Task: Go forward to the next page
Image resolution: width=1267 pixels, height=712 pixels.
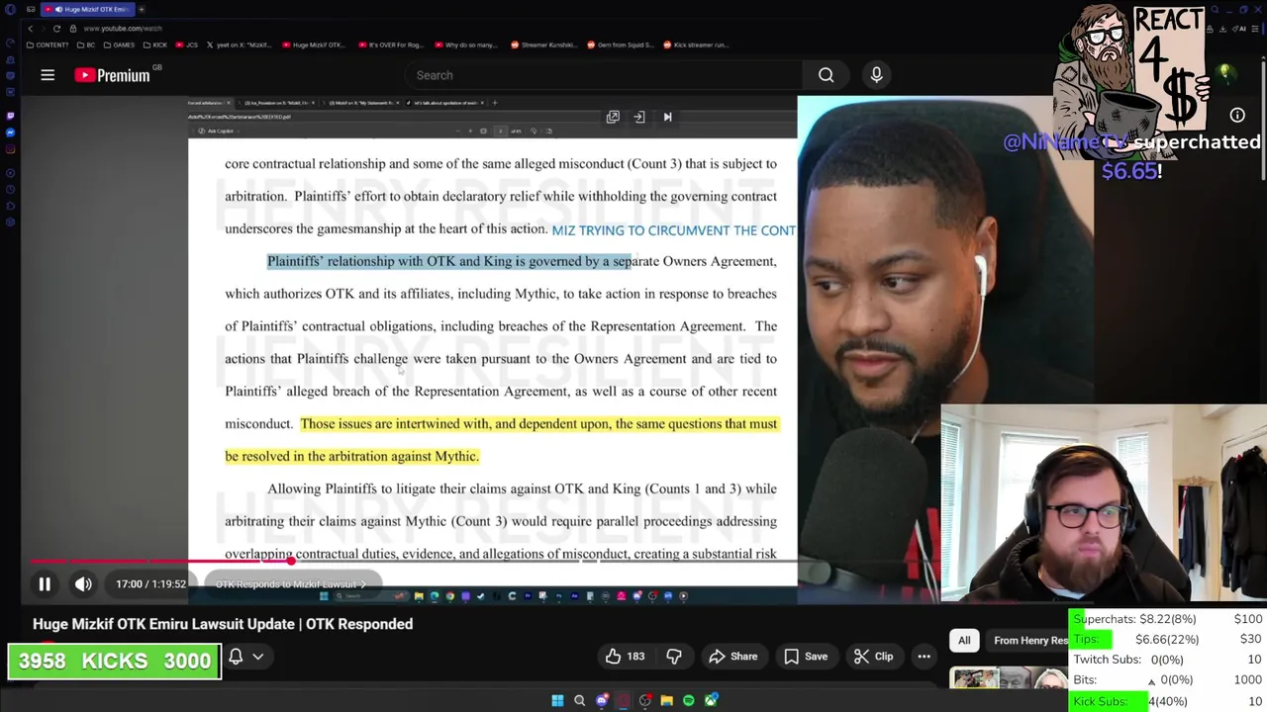Action: coord(43,28)
